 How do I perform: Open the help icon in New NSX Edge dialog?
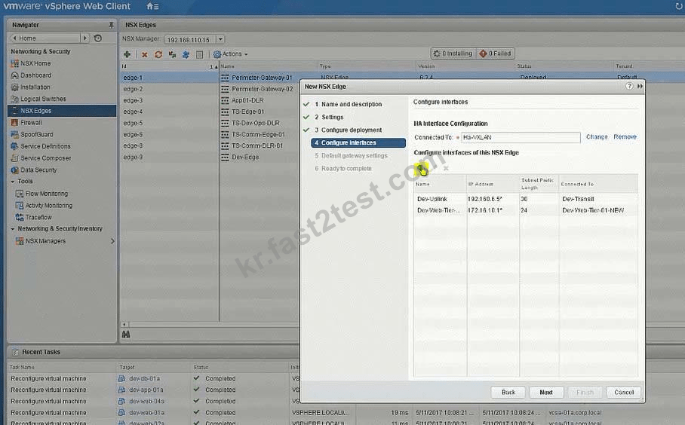coord(629,87)
